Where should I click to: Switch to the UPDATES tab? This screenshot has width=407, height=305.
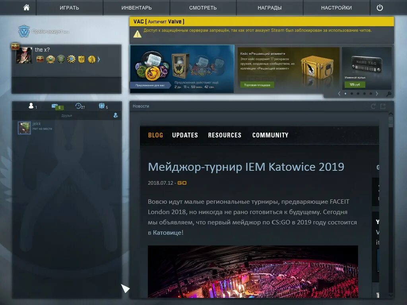click(185, 135)
